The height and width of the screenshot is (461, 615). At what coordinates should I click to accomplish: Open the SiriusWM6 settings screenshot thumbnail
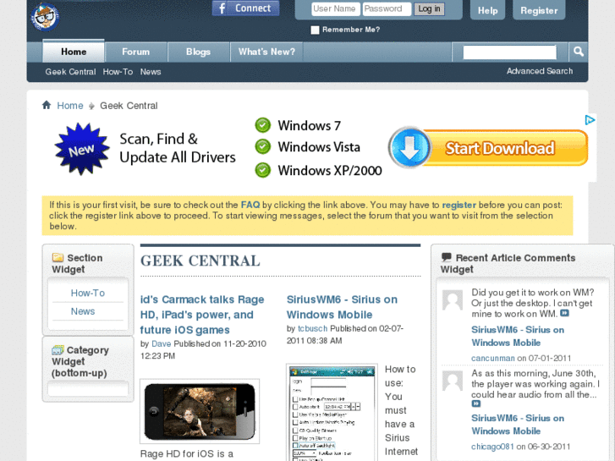[332, 412]
